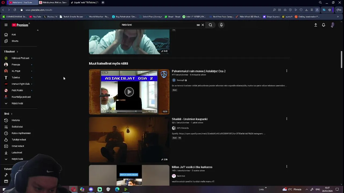
Task: Open the upload/create icon in YouTube header
Action: coord(316,25)
